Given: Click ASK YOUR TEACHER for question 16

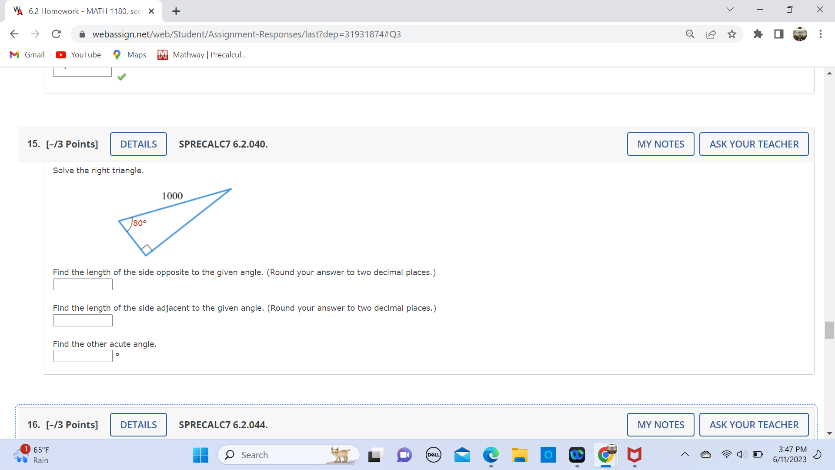Looking at the screenshot, I should click(x=754, y=424).
